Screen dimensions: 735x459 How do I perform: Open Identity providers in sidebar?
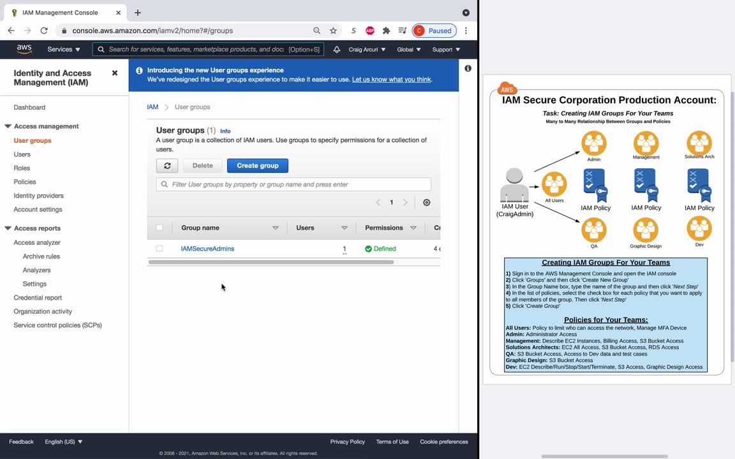(38, 196)
